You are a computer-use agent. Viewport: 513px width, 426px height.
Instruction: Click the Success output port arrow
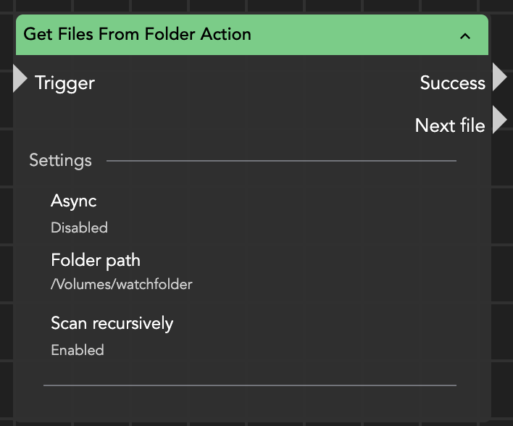coord(499,77)
